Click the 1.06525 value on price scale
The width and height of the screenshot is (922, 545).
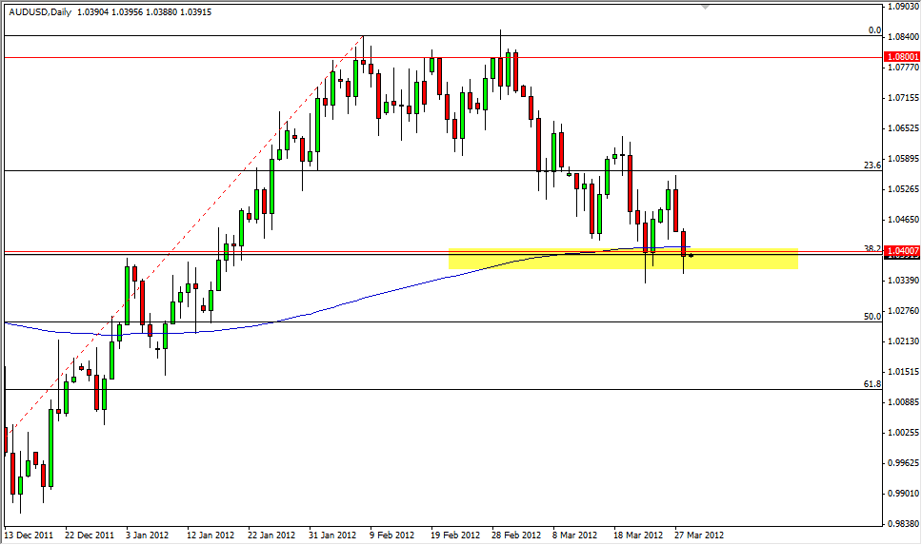pos(902,127)
